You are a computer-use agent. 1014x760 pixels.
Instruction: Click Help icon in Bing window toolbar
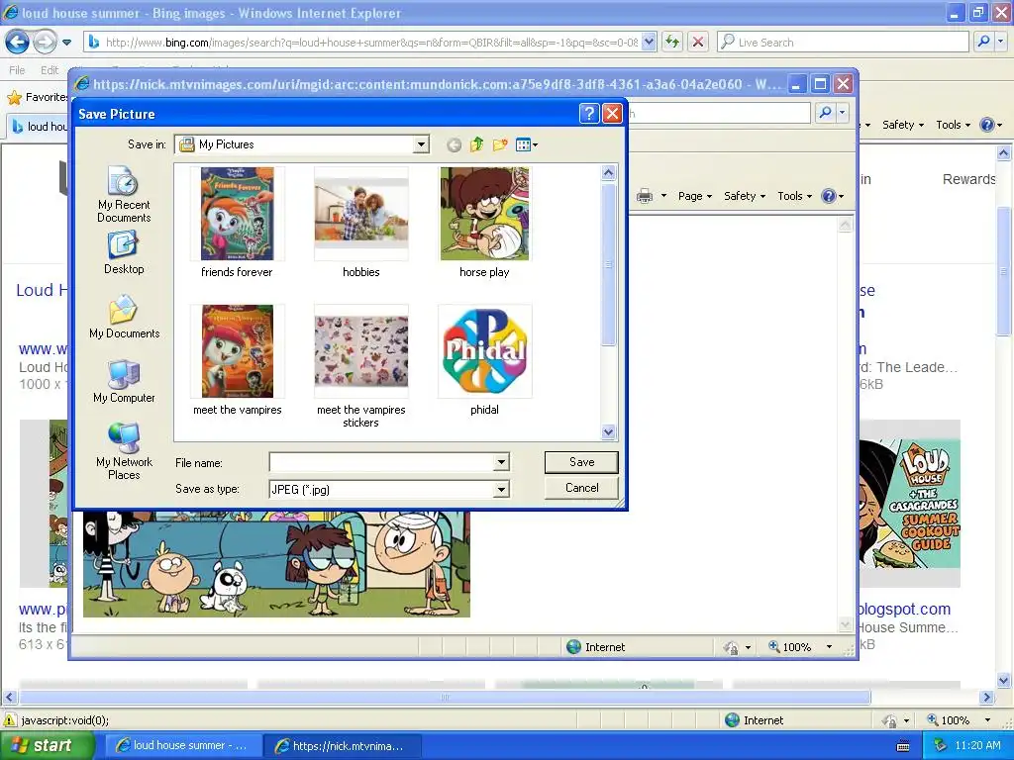[987, 125]
